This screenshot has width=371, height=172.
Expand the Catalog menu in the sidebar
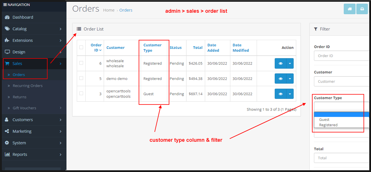tap(19, 29)
